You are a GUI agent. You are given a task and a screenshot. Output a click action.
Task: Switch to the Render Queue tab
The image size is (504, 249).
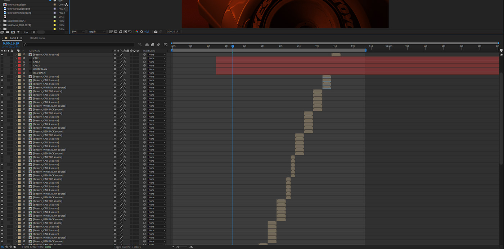[x=38, y=38]
